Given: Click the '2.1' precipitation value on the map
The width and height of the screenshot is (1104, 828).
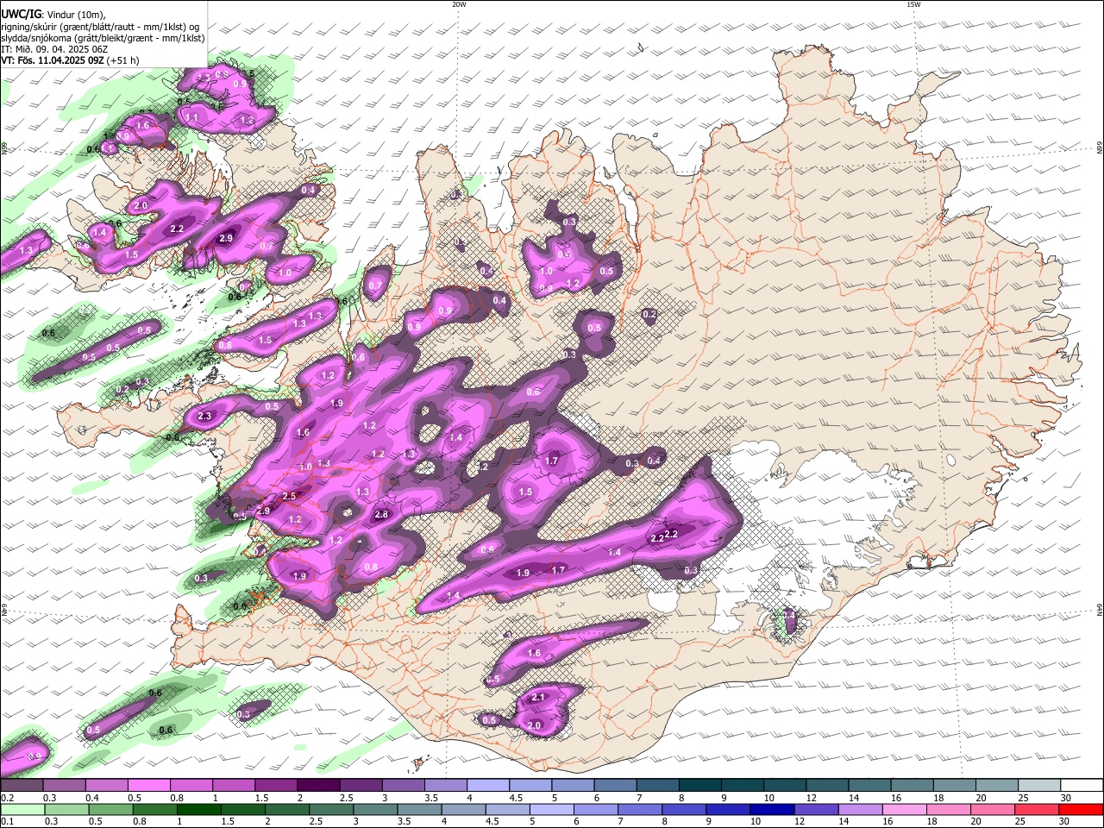Looking at the screenshot, I should (x=538, y=697).
